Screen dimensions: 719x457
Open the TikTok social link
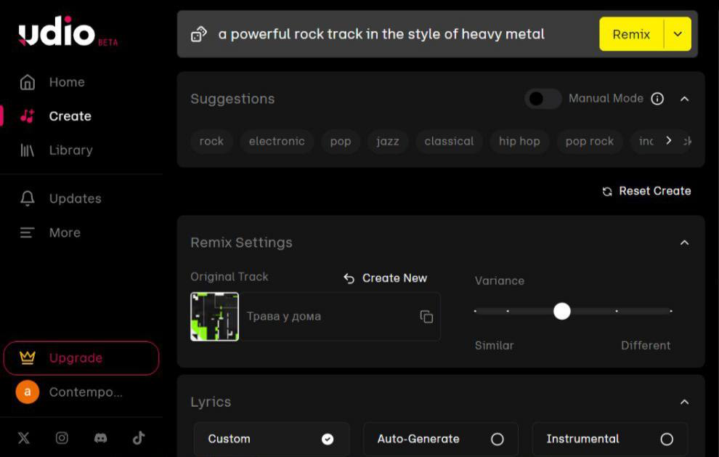coord(139,437)
